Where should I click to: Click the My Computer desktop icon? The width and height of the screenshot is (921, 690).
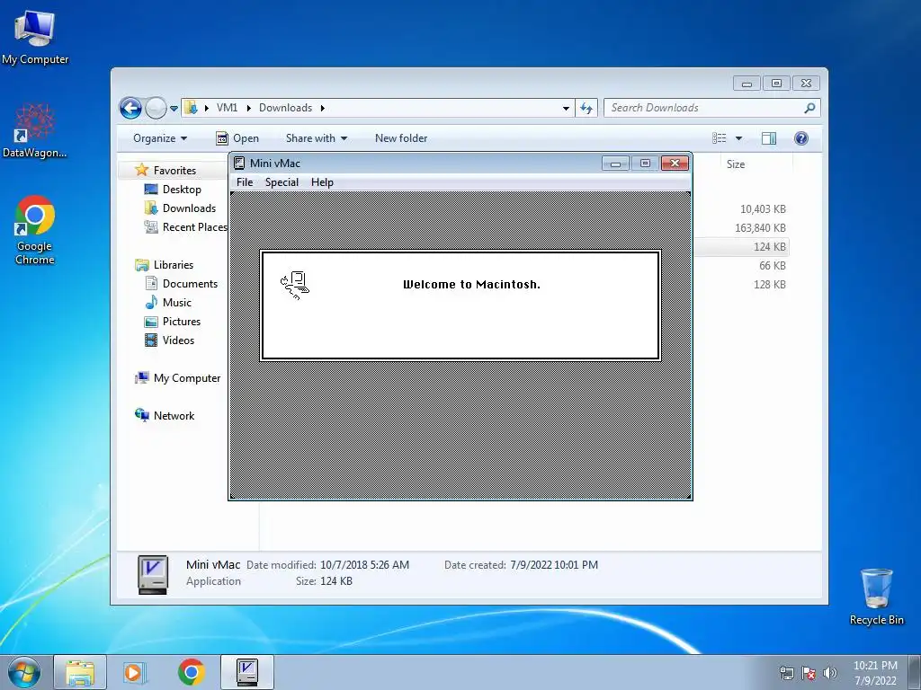pos(35,36)
